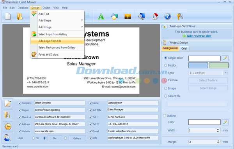The height and width of the screenshot is (149, 234).
Task: Click the Open folder toolbar icon
Action: [x=19, y=16]
